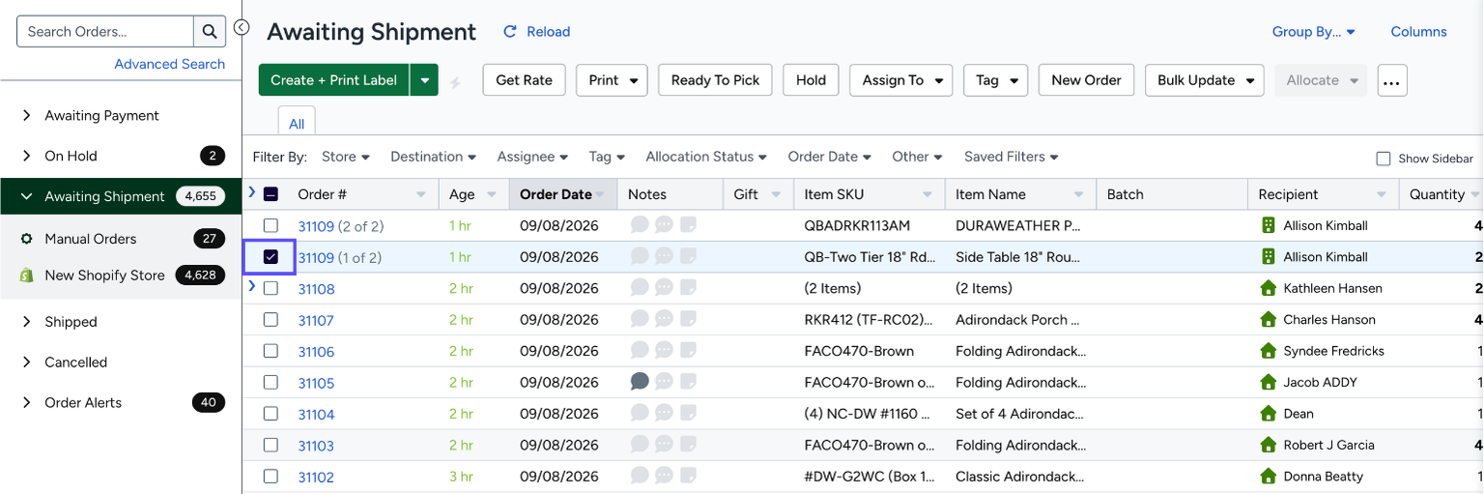Open the Advanced Search link
Viewport: 1484px width, 494px height.
click(x=170, y=64)
